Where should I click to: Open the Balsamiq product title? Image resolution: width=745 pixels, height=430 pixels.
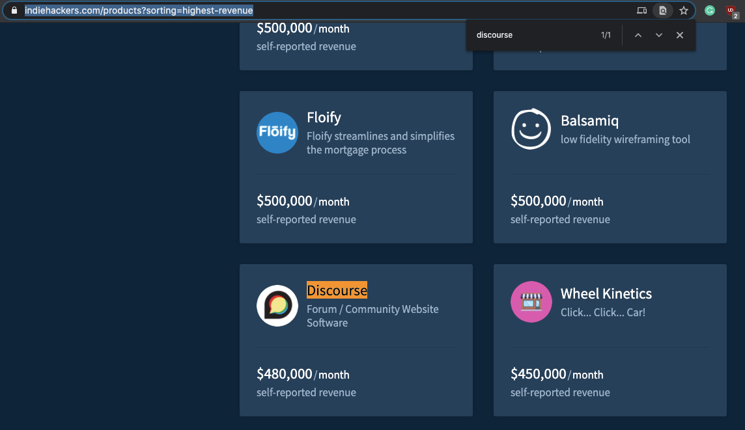pyautogui.click(x=589, y=120)
